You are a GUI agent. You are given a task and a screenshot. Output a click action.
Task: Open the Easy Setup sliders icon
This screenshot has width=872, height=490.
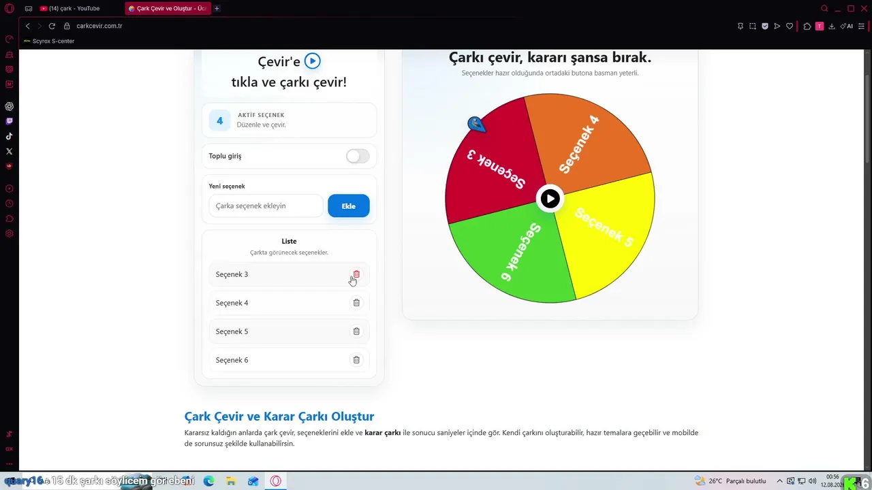tap(860, 26)
